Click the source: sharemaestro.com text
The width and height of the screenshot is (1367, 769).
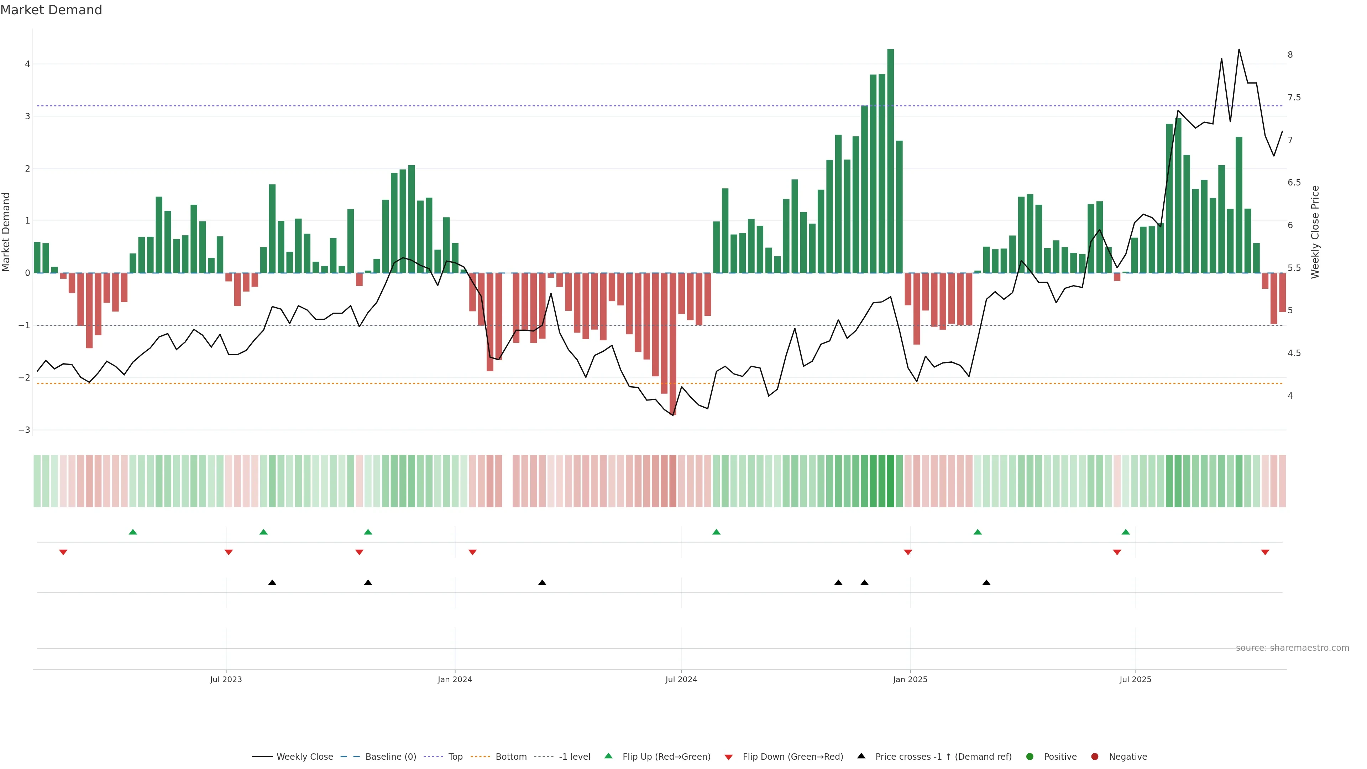coord(1292,648)
